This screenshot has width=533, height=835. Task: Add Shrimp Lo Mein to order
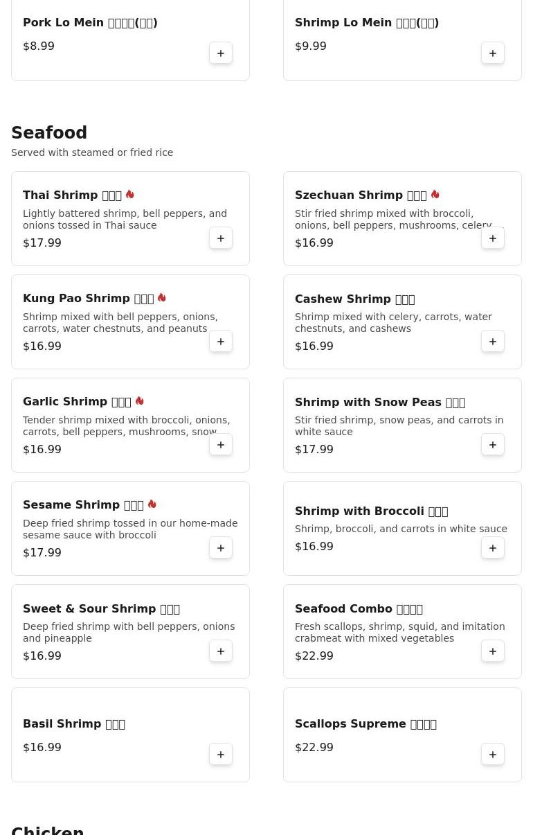(493, 53)
